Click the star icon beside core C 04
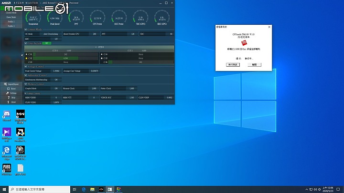The width and height of the screenshot is (344, 193). [102, 54]
